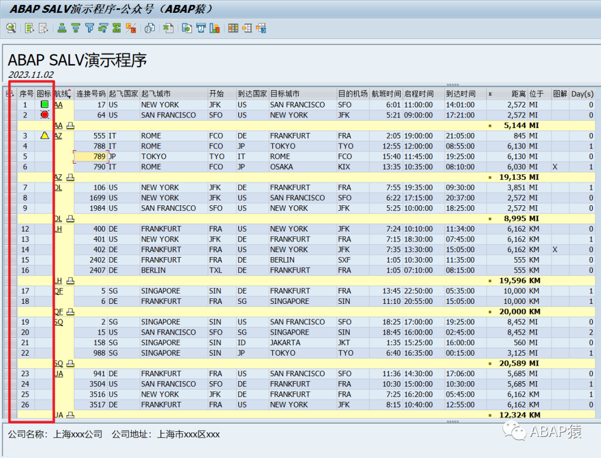Open the UA airline link in row 23
Image resolution: width=601 pixels, height=458 pixels.
coord(58,373)
